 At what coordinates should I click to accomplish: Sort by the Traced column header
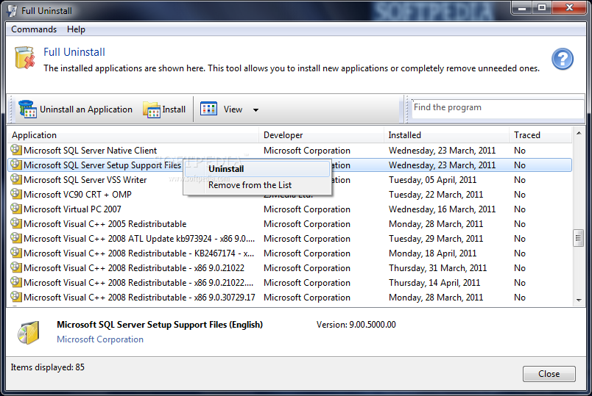(540, 135)
